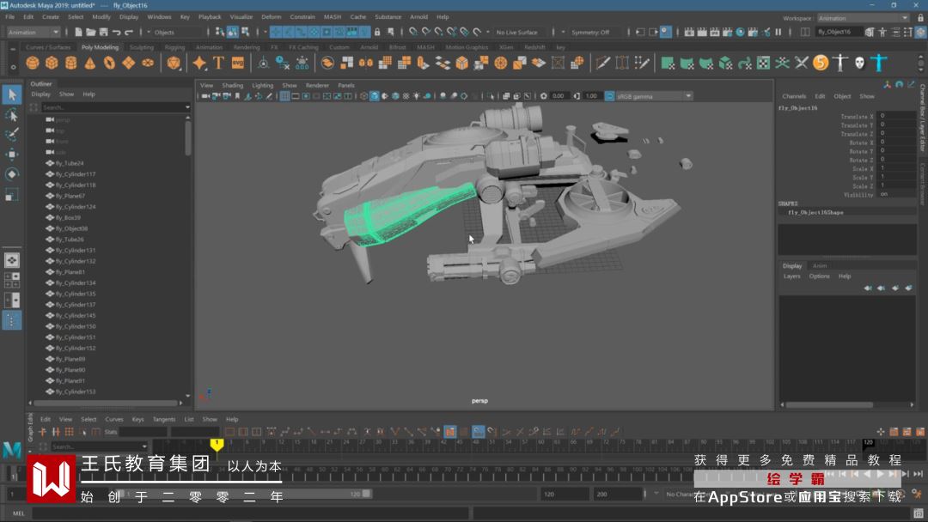Click the crossed scissors shelf icon

coord(802,63)
